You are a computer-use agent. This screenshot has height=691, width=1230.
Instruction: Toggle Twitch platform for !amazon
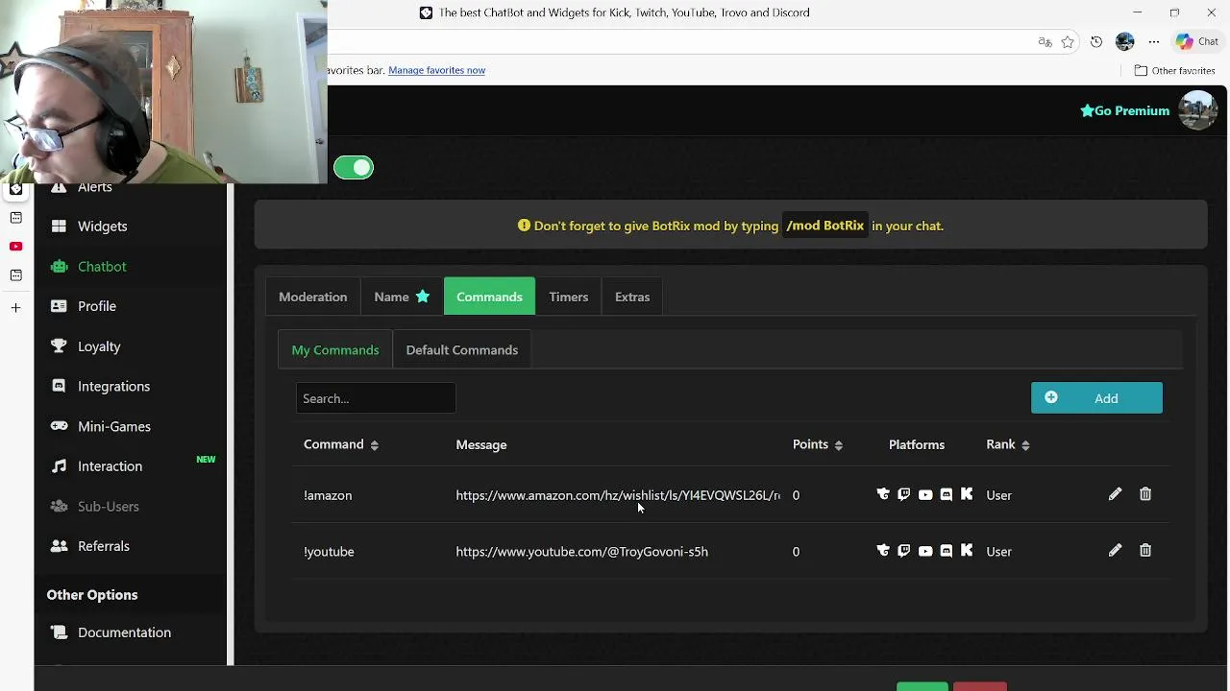903,494
